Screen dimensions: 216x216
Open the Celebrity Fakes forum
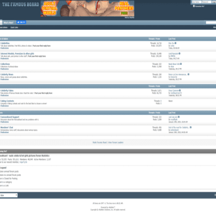pyautogui.click(x=7, y=91)
